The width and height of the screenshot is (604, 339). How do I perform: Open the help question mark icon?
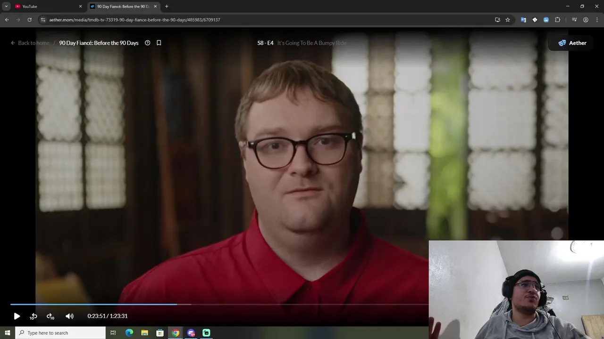tap(147, 43)
